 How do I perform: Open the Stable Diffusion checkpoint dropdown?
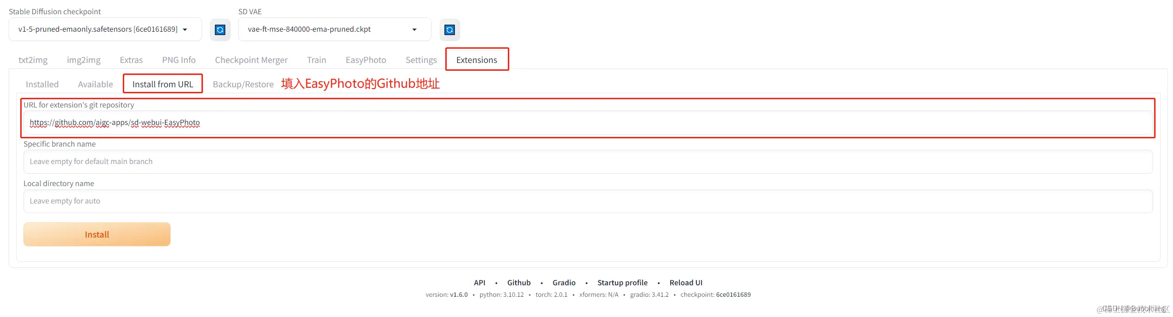(105, 29)
